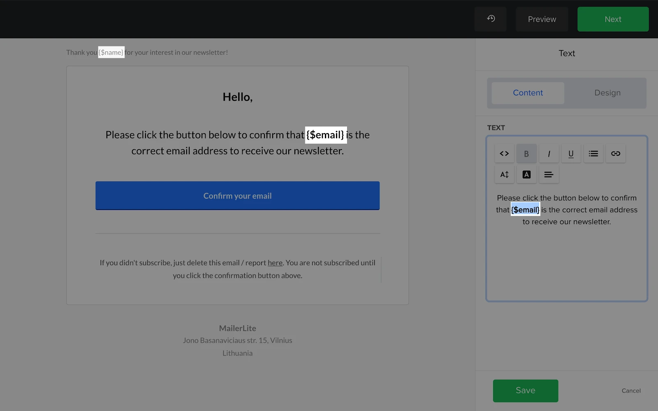
Task: Open the text alignment options
Action: (549, 175)
